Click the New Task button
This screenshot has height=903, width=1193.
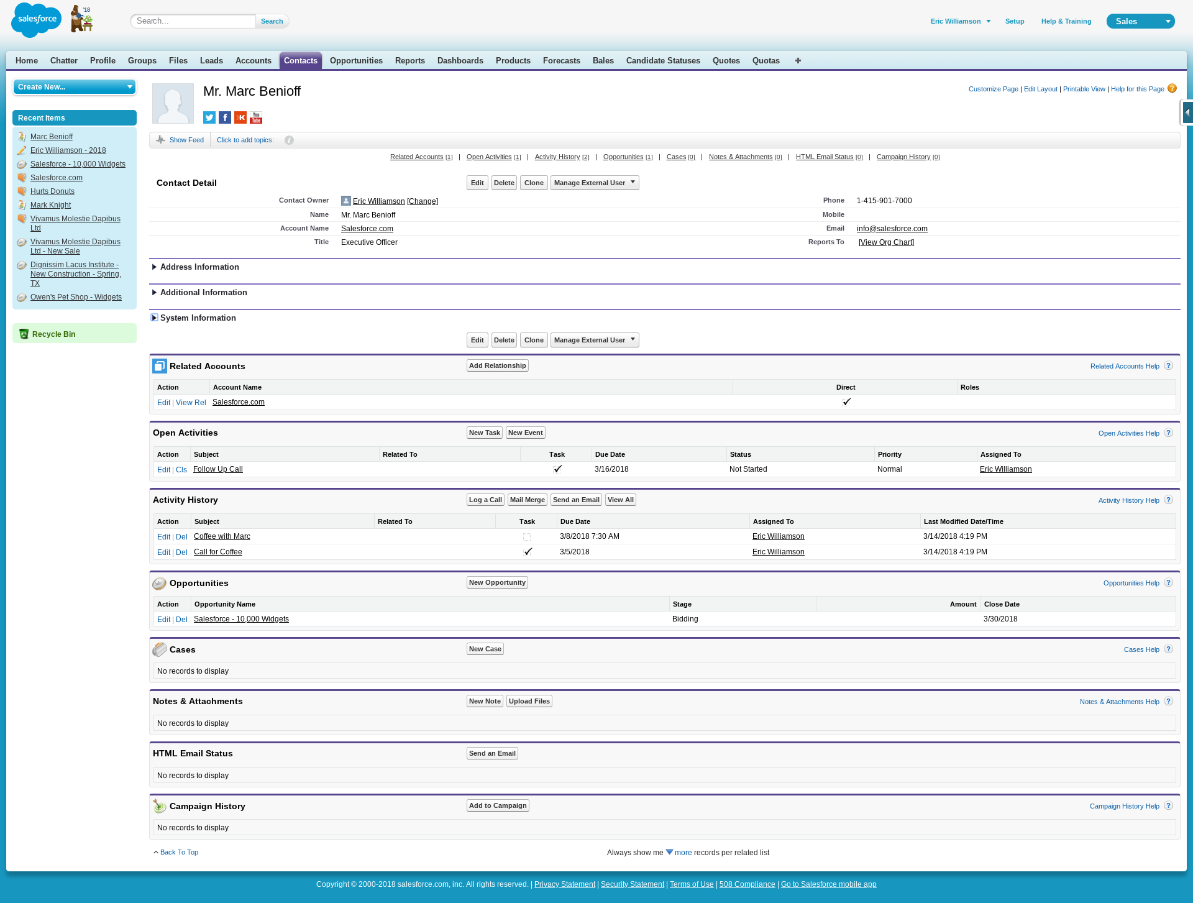coord(485,433)
